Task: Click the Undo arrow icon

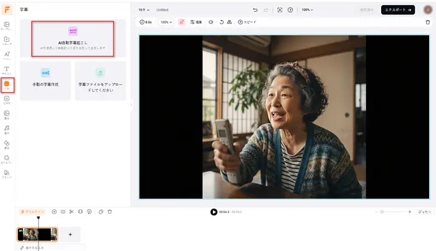Action: [x=255, y=10]
